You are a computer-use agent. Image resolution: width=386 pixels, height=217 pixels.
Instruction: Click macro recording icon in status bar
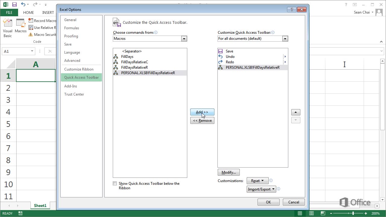[x=20, y=213]
